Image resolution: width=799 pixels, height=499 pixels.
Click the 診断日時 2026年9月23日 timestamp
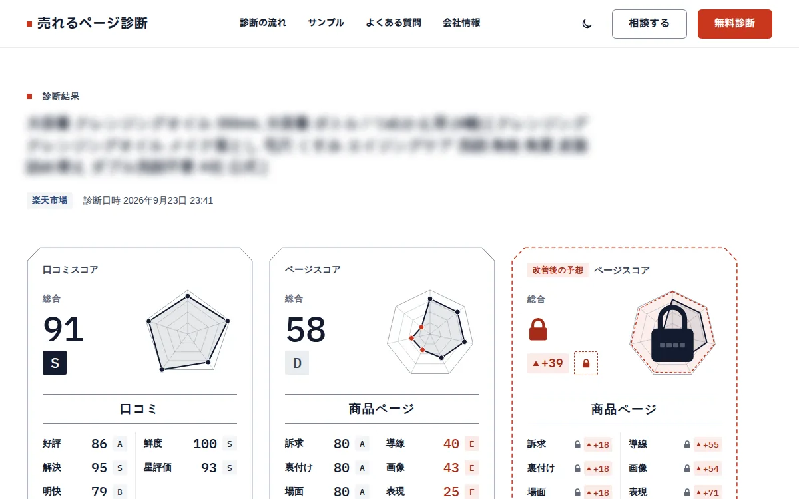point(148,200)
